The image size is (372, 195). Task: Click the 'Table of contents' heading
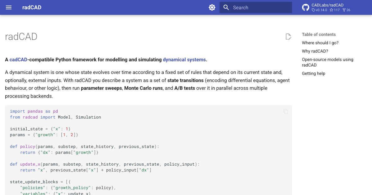point(319,34)
